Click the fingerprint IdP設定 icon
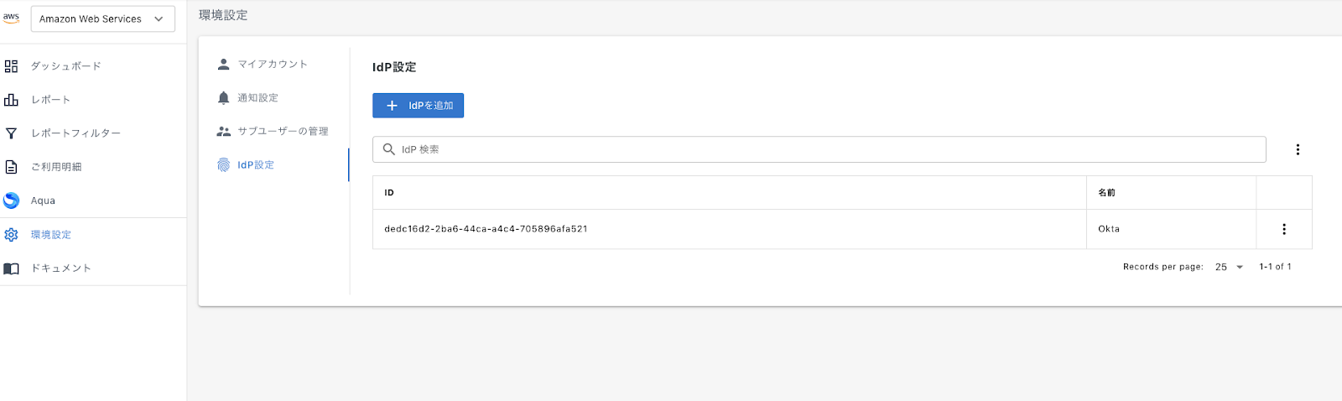Viewport: 1342px width, 401px height. pos(223,165)
